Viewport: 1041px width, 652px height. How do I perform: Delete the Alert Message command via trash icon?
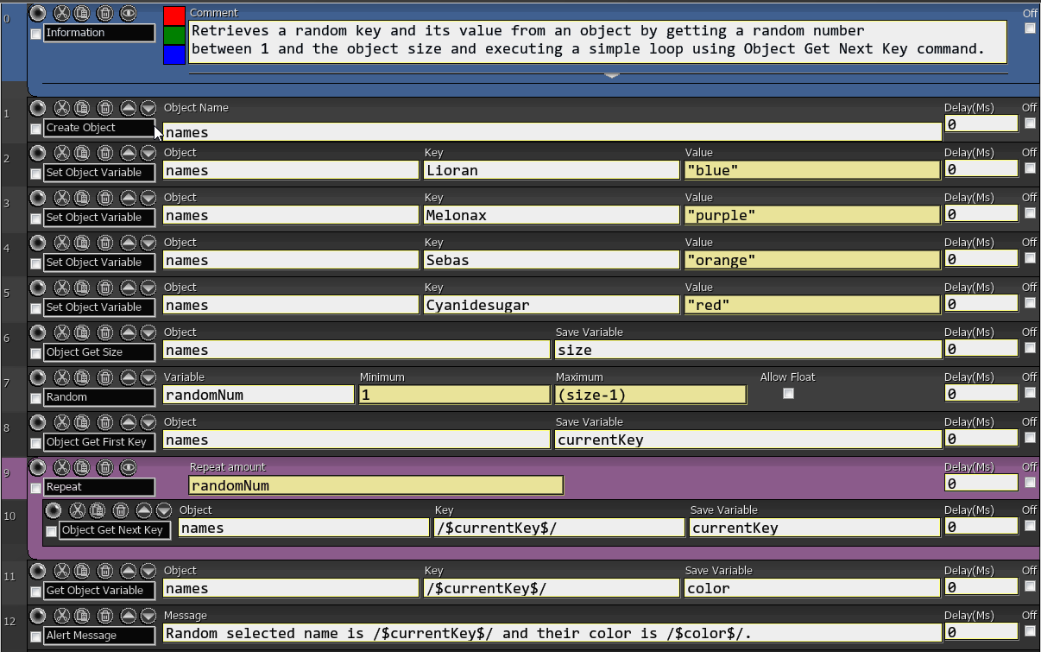104,616
